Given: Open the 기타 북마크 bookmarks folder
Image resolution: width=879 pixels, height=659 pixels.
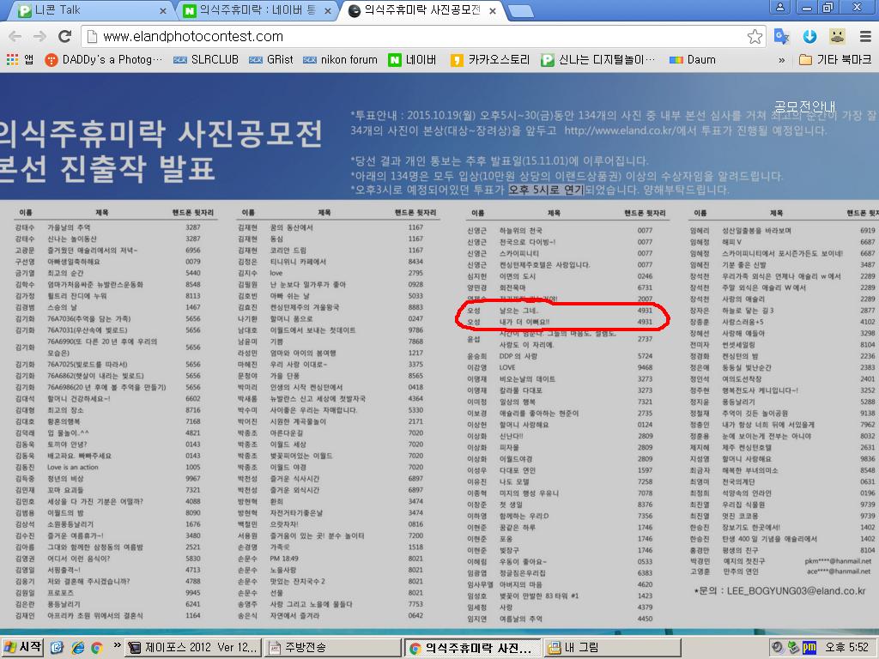Looking at the screenshot, I should pos(834,60).
